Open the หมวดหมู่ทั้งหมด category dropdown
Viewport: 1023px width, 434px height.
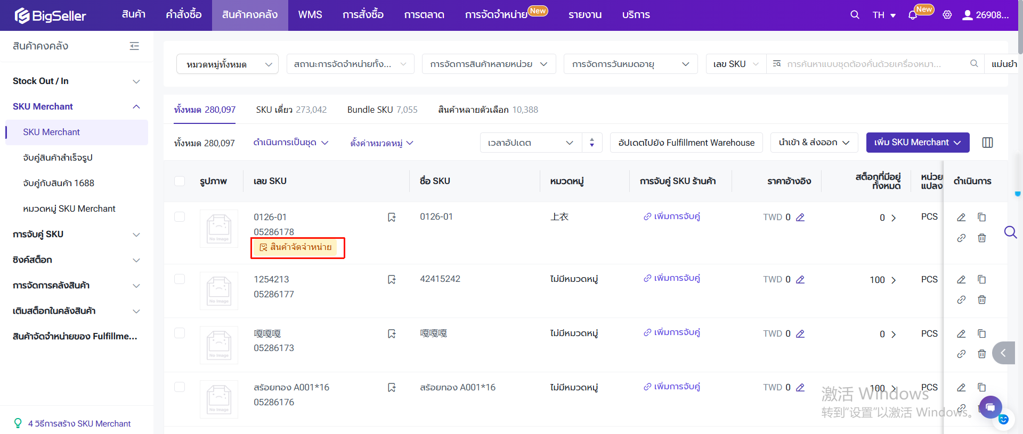pos(227,64)
